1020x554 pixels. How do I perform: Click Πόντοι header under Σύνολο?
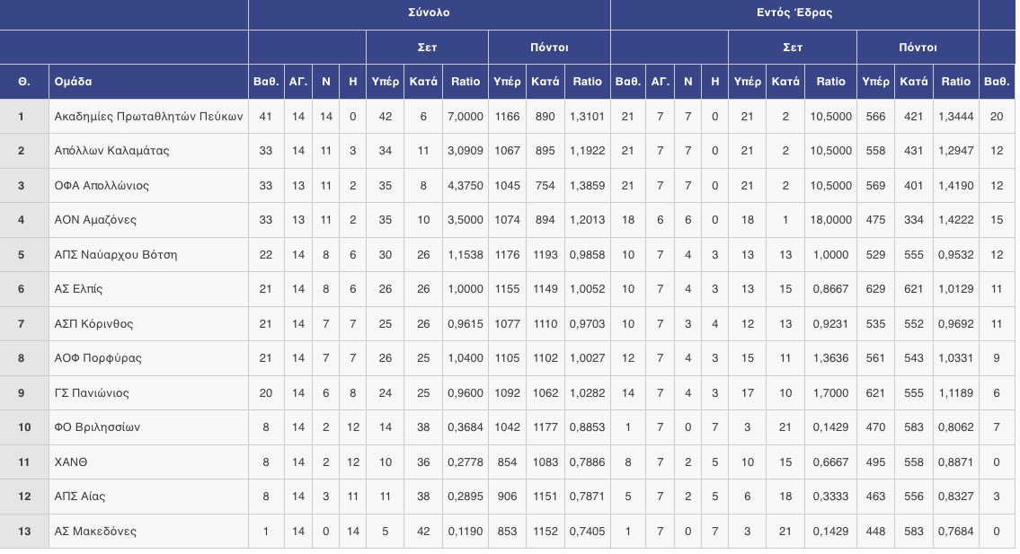(x=549, y=47)
